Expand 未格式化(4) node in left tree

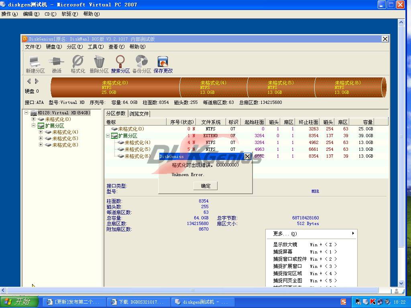click(41, 132)
